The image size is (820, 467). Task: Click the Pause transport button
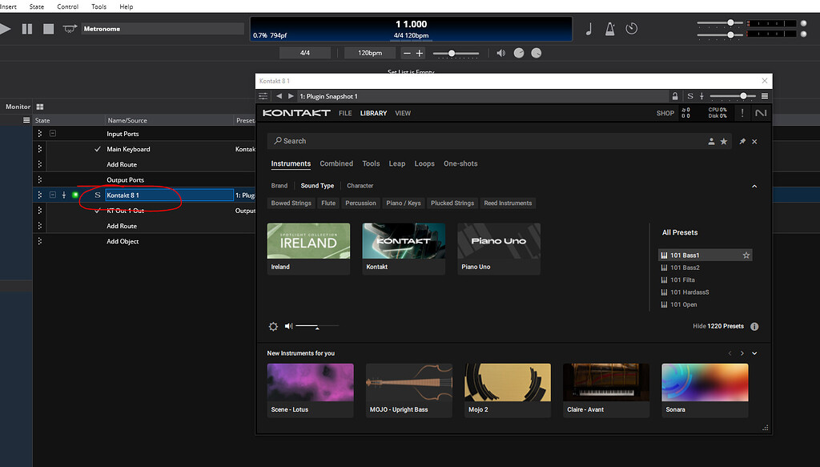coord(27,29)
